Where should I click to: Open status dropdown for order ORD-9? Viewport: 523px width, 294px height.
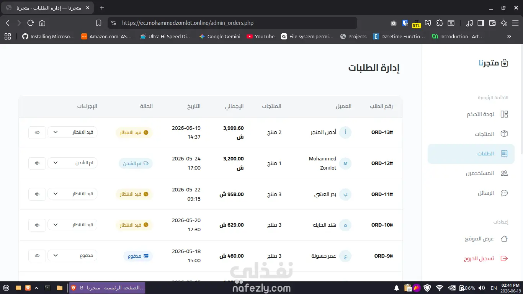[x=72, y=255]
